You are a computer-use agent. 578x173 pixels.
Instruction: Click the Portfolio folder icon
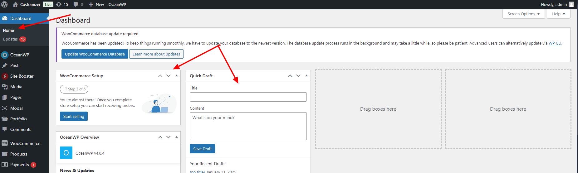(x=5, y=119)
